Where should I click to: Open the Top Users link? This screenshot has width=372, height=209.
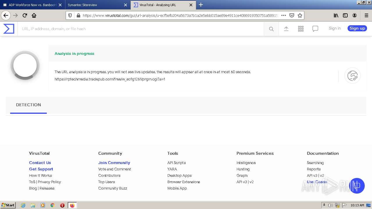(106, 182)
